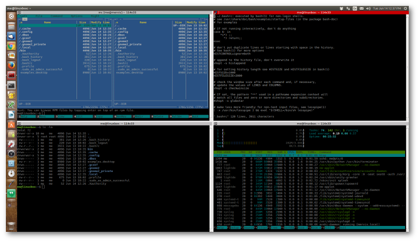
Task: Click the volume indicator in top panel
Action: coord(368,9)
